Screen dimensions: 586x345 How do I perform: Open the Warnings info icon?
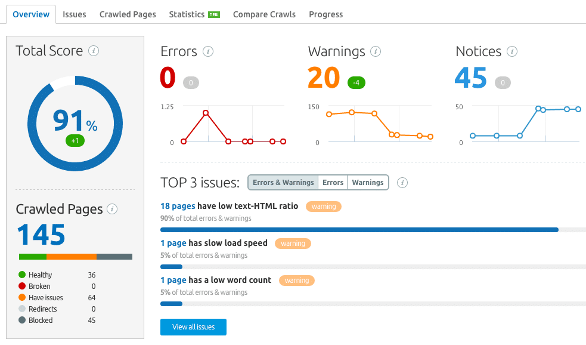click(375, 51)
